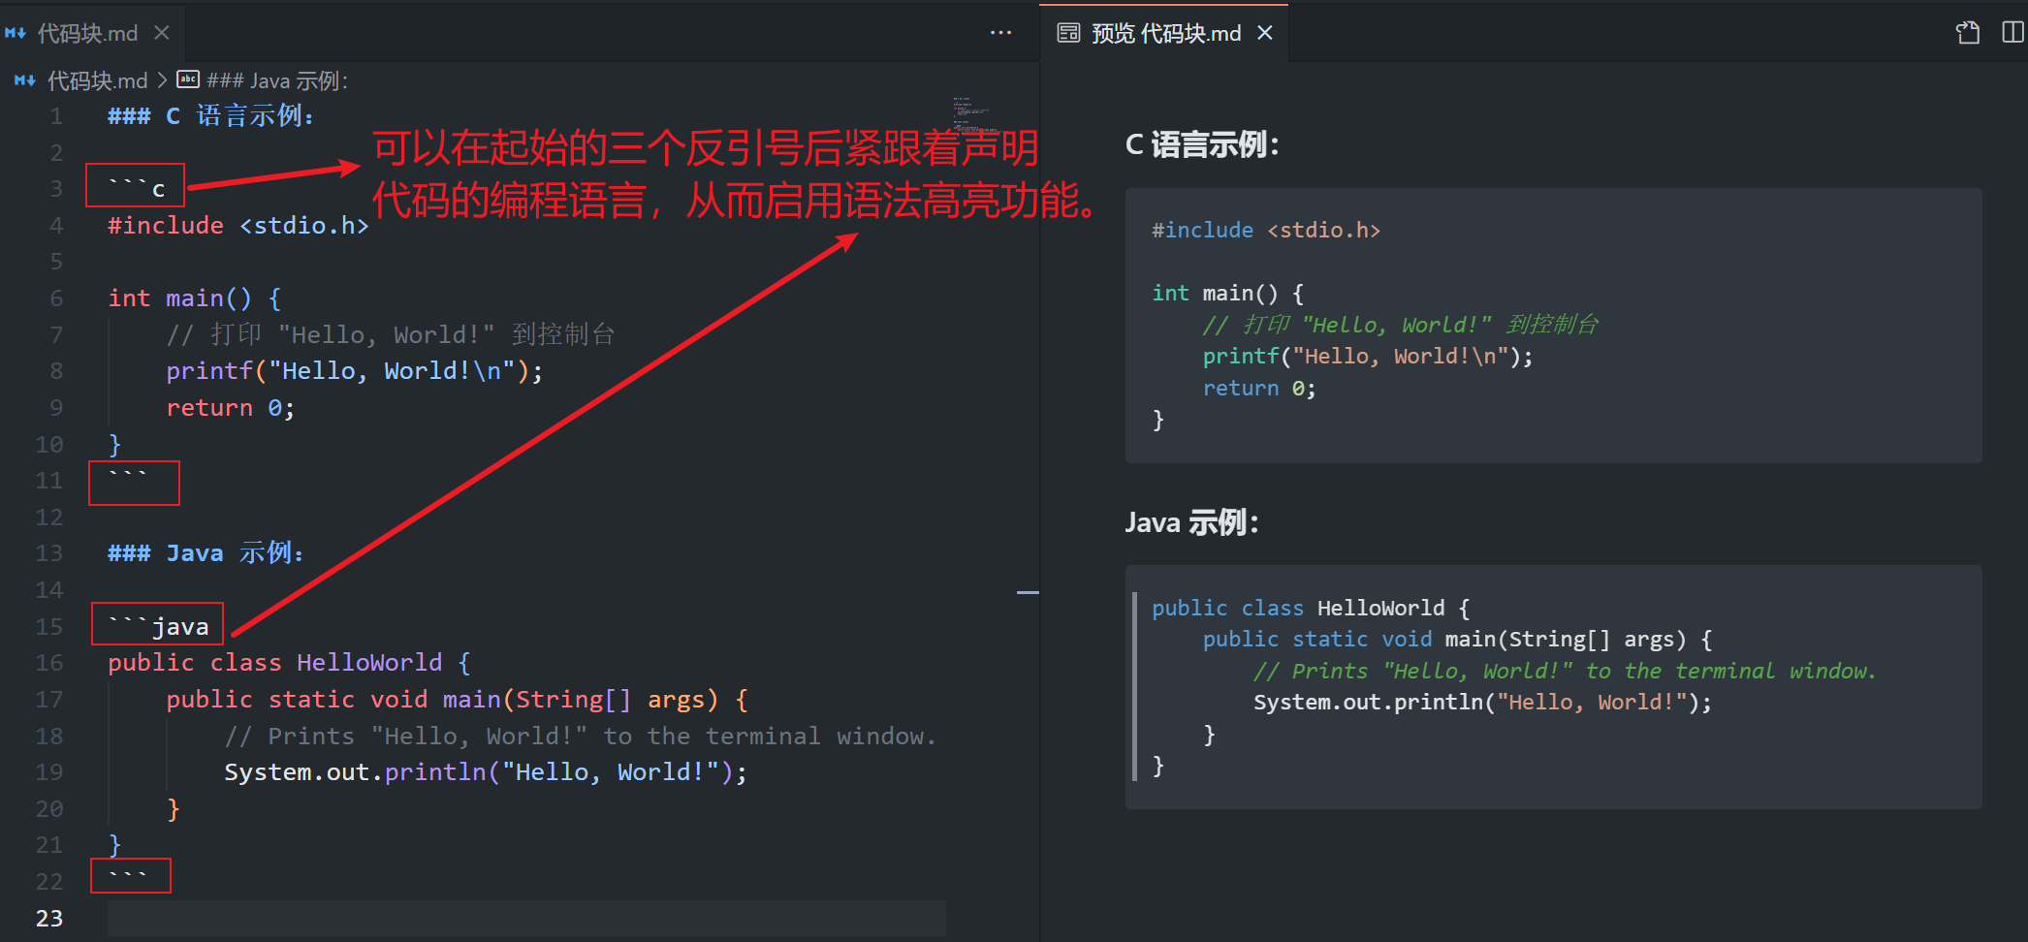Click the Java code block in preview

click(x=1554, y=687)
